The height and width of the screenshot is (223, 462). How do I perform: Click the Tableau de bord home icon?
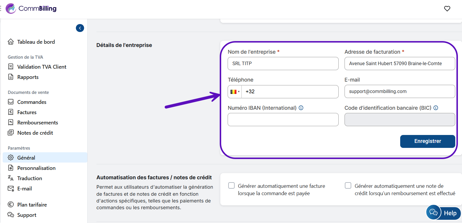pos(11,42)
